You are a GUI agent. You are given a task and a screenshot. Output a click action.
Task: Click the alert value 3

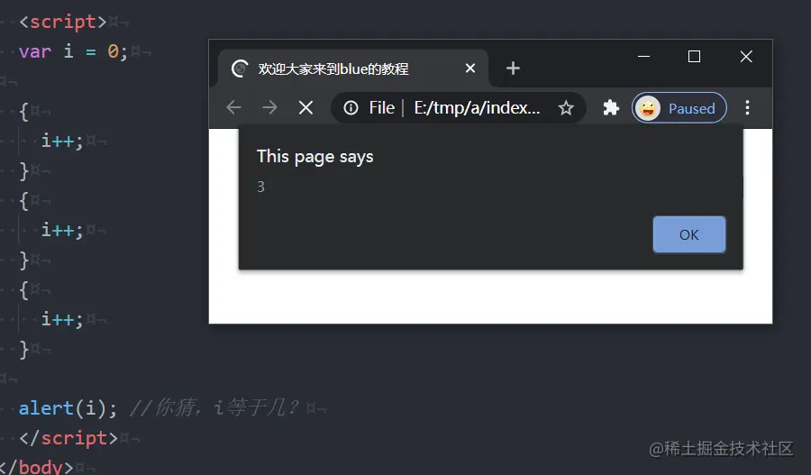coord(260,187)
